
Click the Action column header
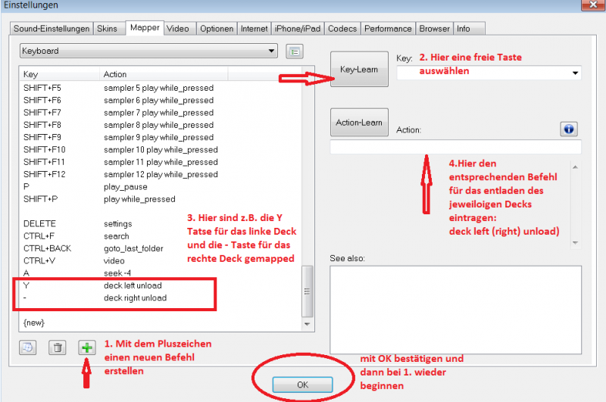pos(164,74)
